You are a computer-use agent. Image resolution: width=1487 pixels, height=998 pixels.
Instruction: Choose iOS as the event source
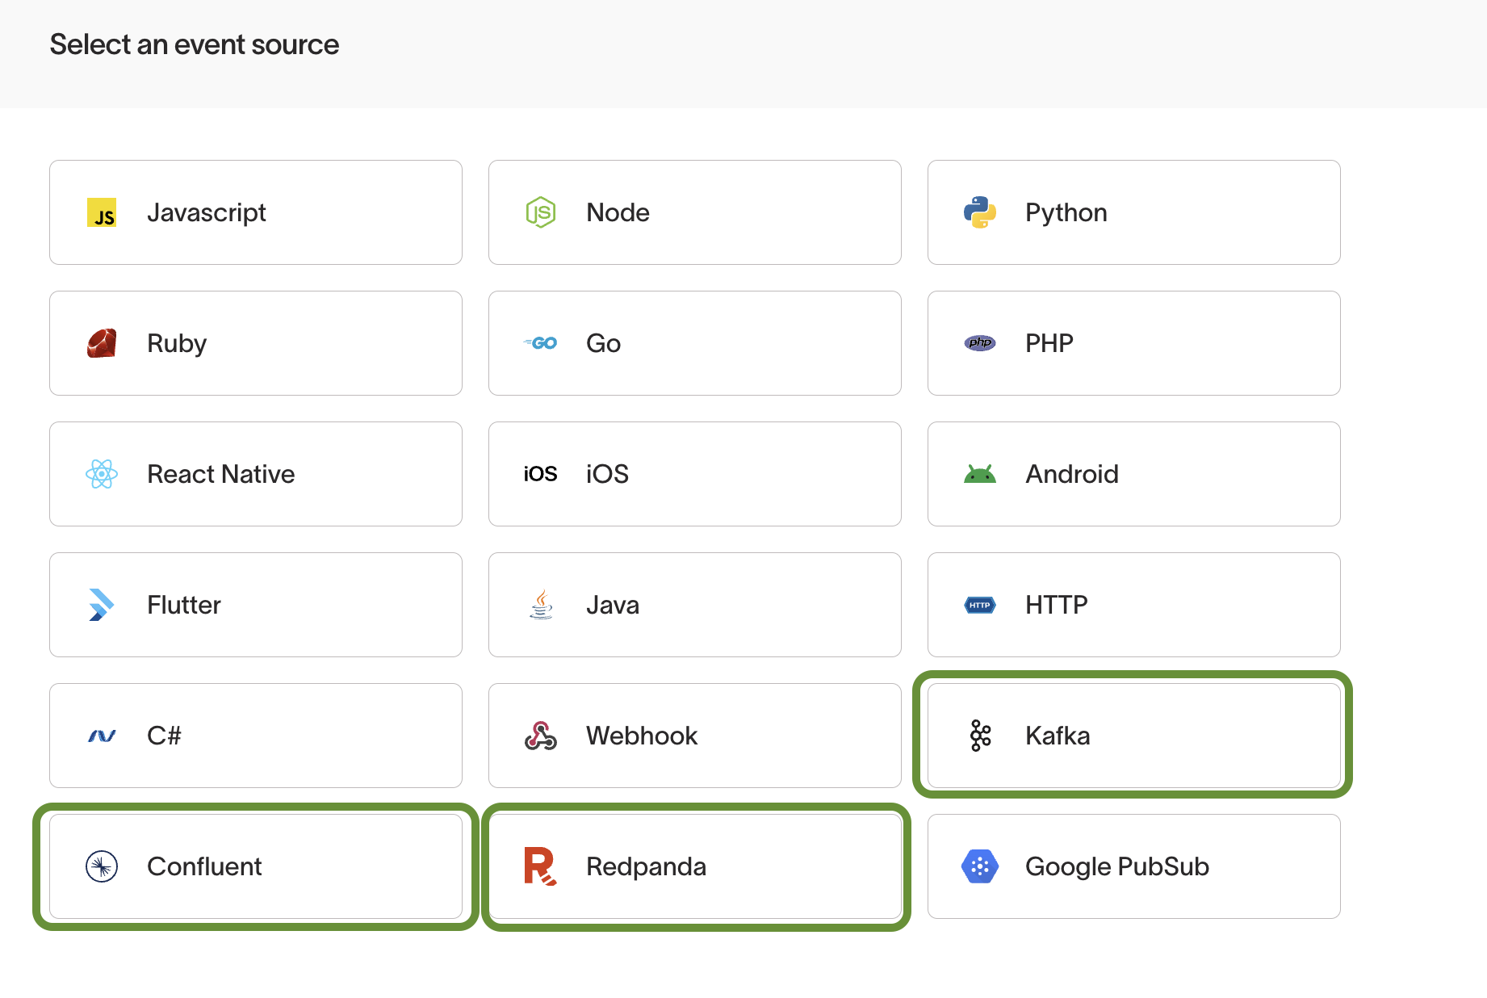tap(694, 474)
